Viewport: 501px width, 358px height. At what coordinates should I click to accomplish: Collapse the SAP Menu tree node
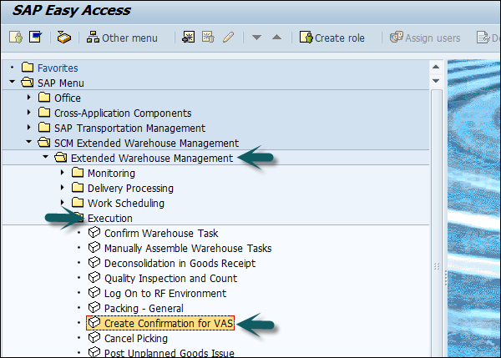[x=12, y=83]
